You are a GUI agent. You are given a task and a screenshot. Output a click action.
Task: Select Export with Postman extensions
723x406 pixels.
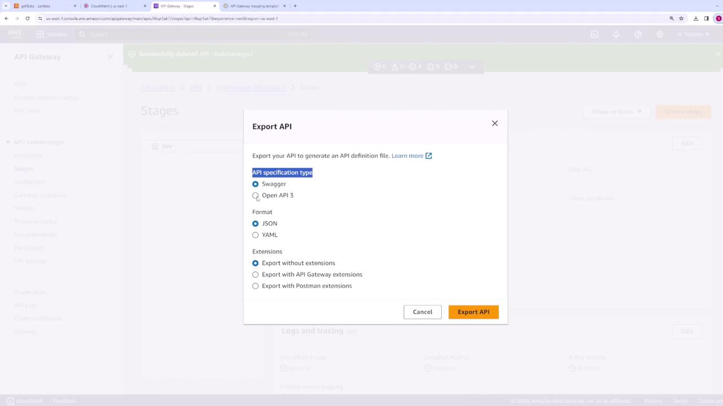click(255, 286)
